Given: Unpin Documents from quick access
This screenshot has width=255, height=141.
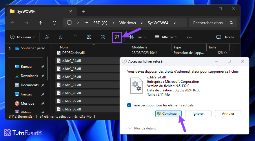Looking at the screenshot, I should click(x=43, y=85).
